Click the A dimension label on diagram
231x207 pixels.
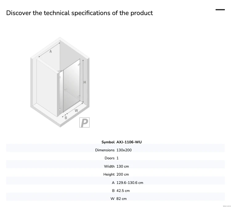pyautogui.click(x=51, y=51)
